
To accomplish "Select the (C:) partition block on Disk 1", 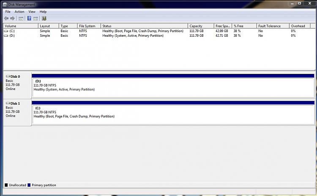I will coord(173,114).
